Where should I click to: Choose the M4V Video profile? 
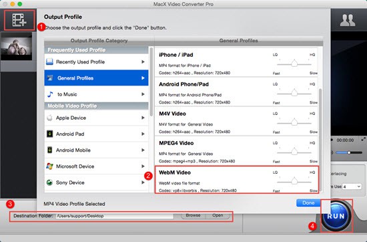coord(236,121)
